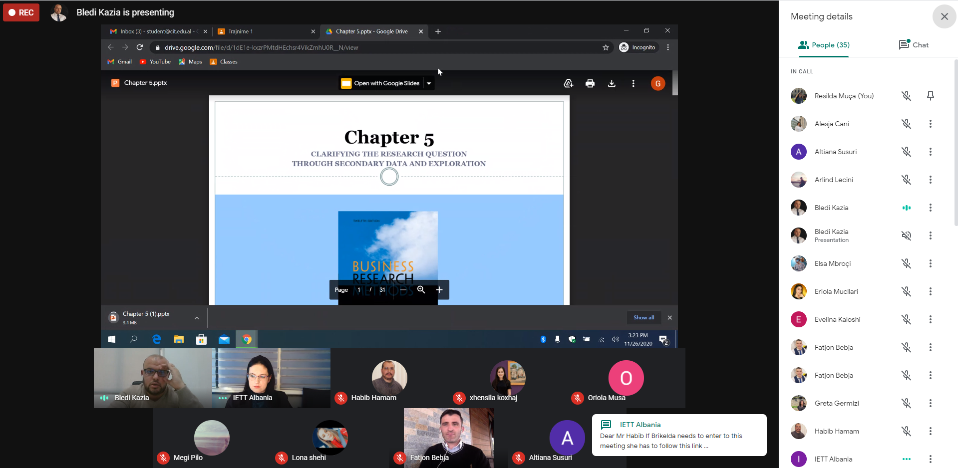Mute Arlind Lecini's microphone
This screenshot has width=958, height=468.
(906, 180)
